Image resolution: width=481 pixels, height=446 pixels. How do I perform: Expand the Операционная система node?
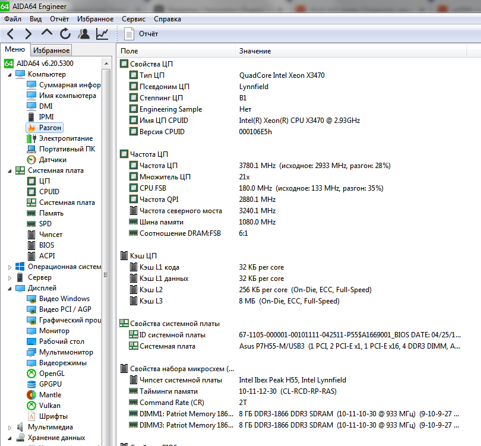pyautogui.click(x=10, y=267)
